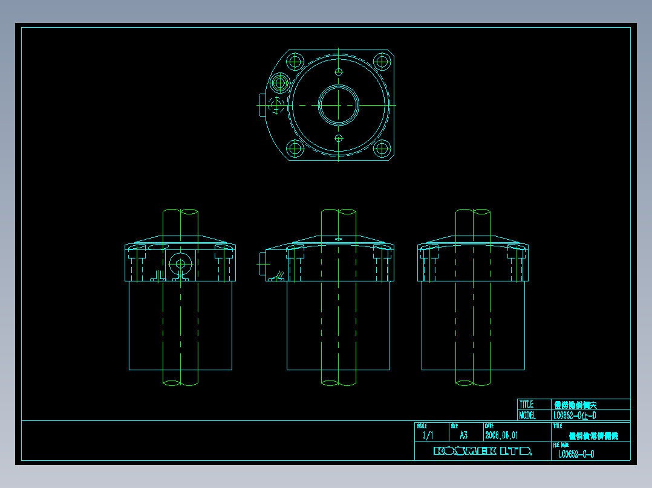
Task: Click the 'FILE NAME' header label
Action: point(561,445)
